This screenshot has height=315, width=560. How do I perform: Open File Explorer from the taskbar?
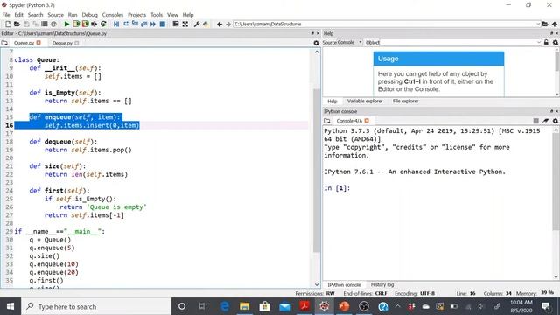point(245,306)
